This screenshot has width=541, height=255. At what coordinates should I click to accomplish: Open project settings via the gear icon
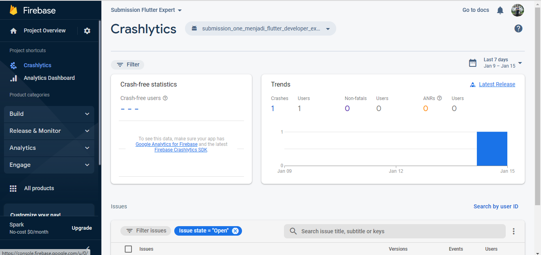pos(87,30)
